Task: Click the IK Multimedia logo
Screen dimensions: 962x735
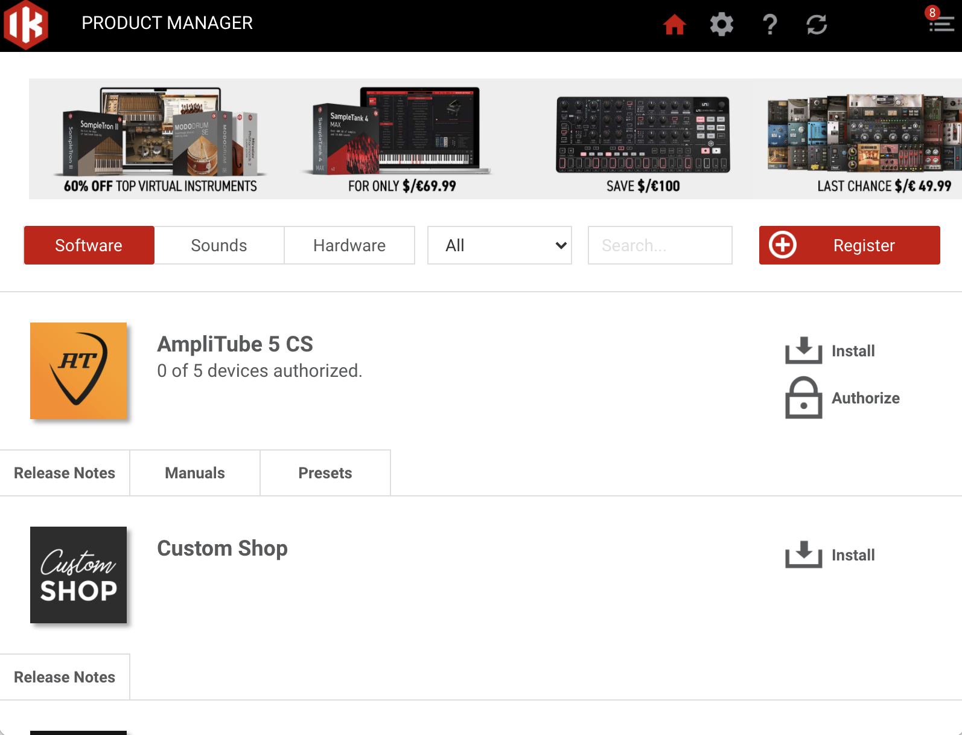Action: click(26, 25)
